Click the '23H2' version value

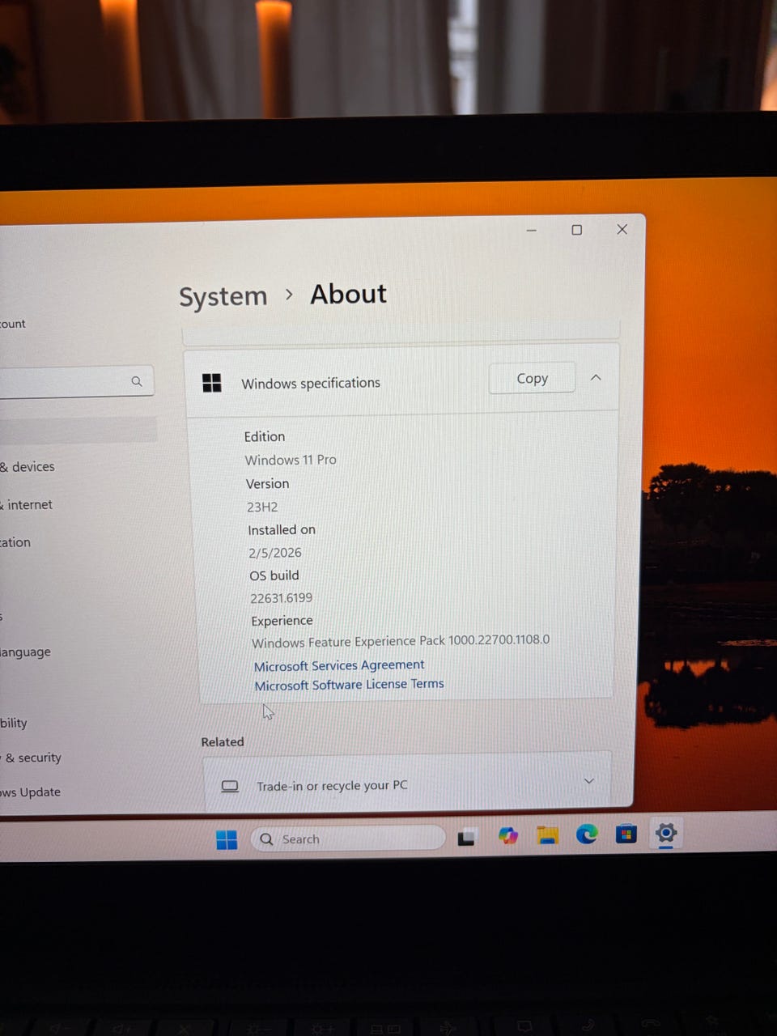click(x=262, y=507)
